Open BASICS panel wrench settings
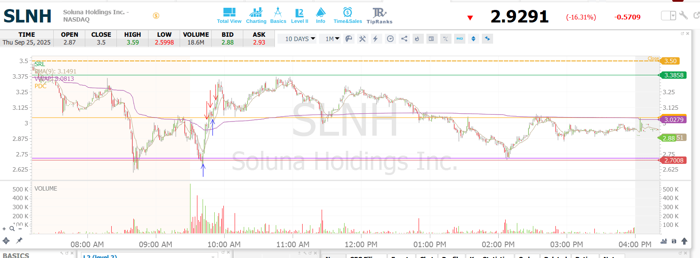 pos(62,253)
